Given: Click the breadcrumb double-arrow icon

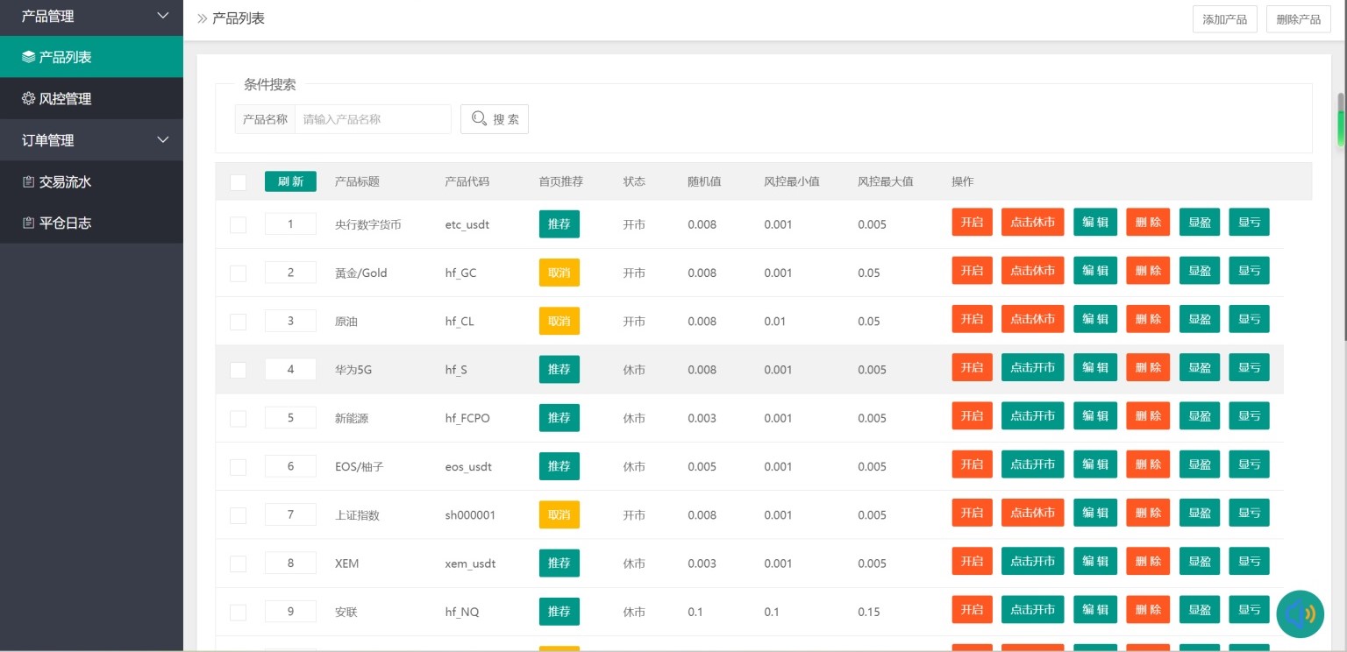Looking at the screenshot, I should pos(202,18).
